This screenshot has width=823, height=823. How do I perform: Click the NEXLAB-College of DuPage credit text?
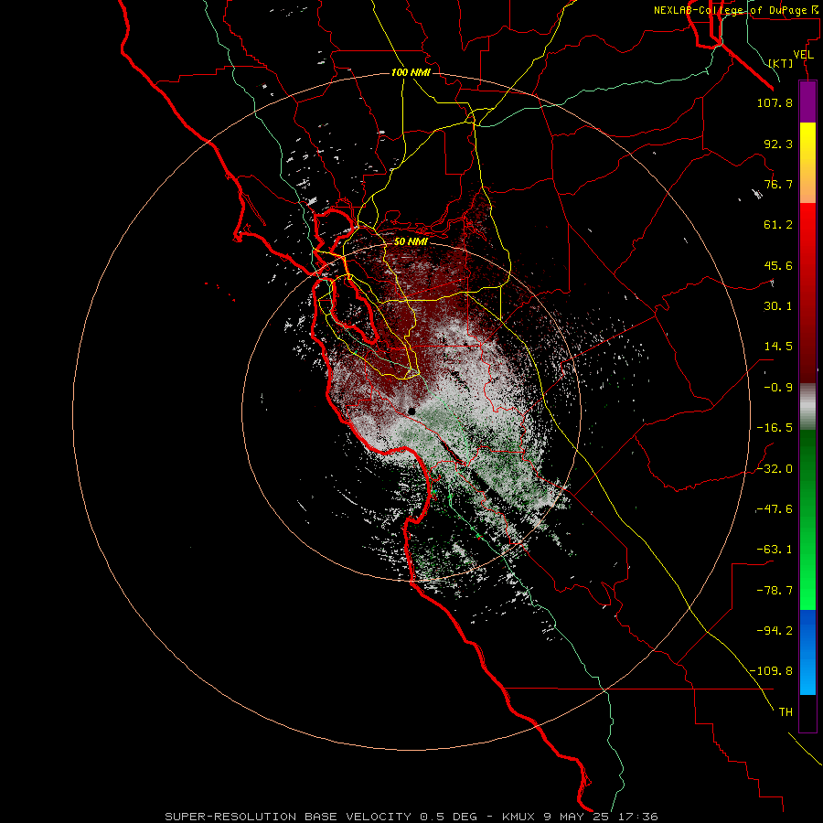pos(737,10)
